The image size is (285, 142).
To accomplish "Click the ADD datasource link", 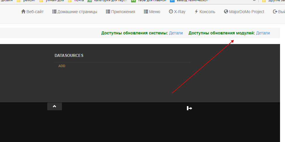I will tap(62, 66).
